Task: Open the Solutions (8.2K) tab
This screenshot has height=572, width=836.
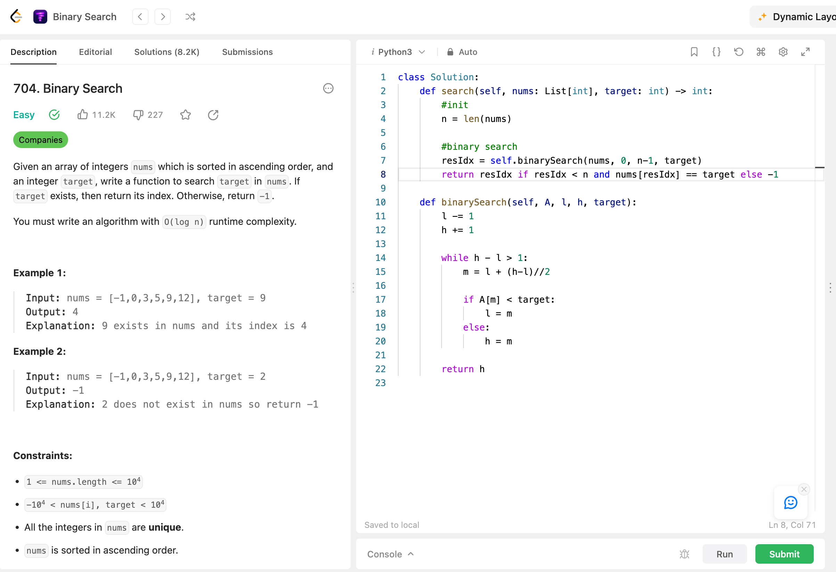Action: (x=166, y=52)
